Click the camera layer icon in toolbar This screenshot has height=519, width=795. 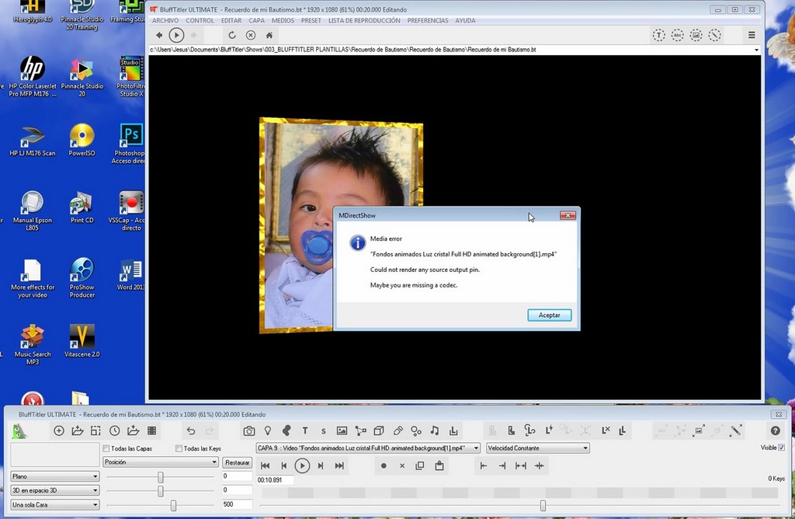coord(248,430)
